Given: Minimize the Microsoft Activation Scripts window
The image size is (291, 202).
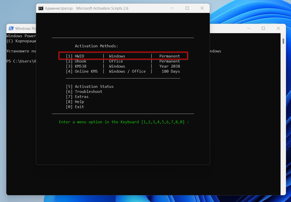Looking at the screenshot, I should click(x=172, y=8).
